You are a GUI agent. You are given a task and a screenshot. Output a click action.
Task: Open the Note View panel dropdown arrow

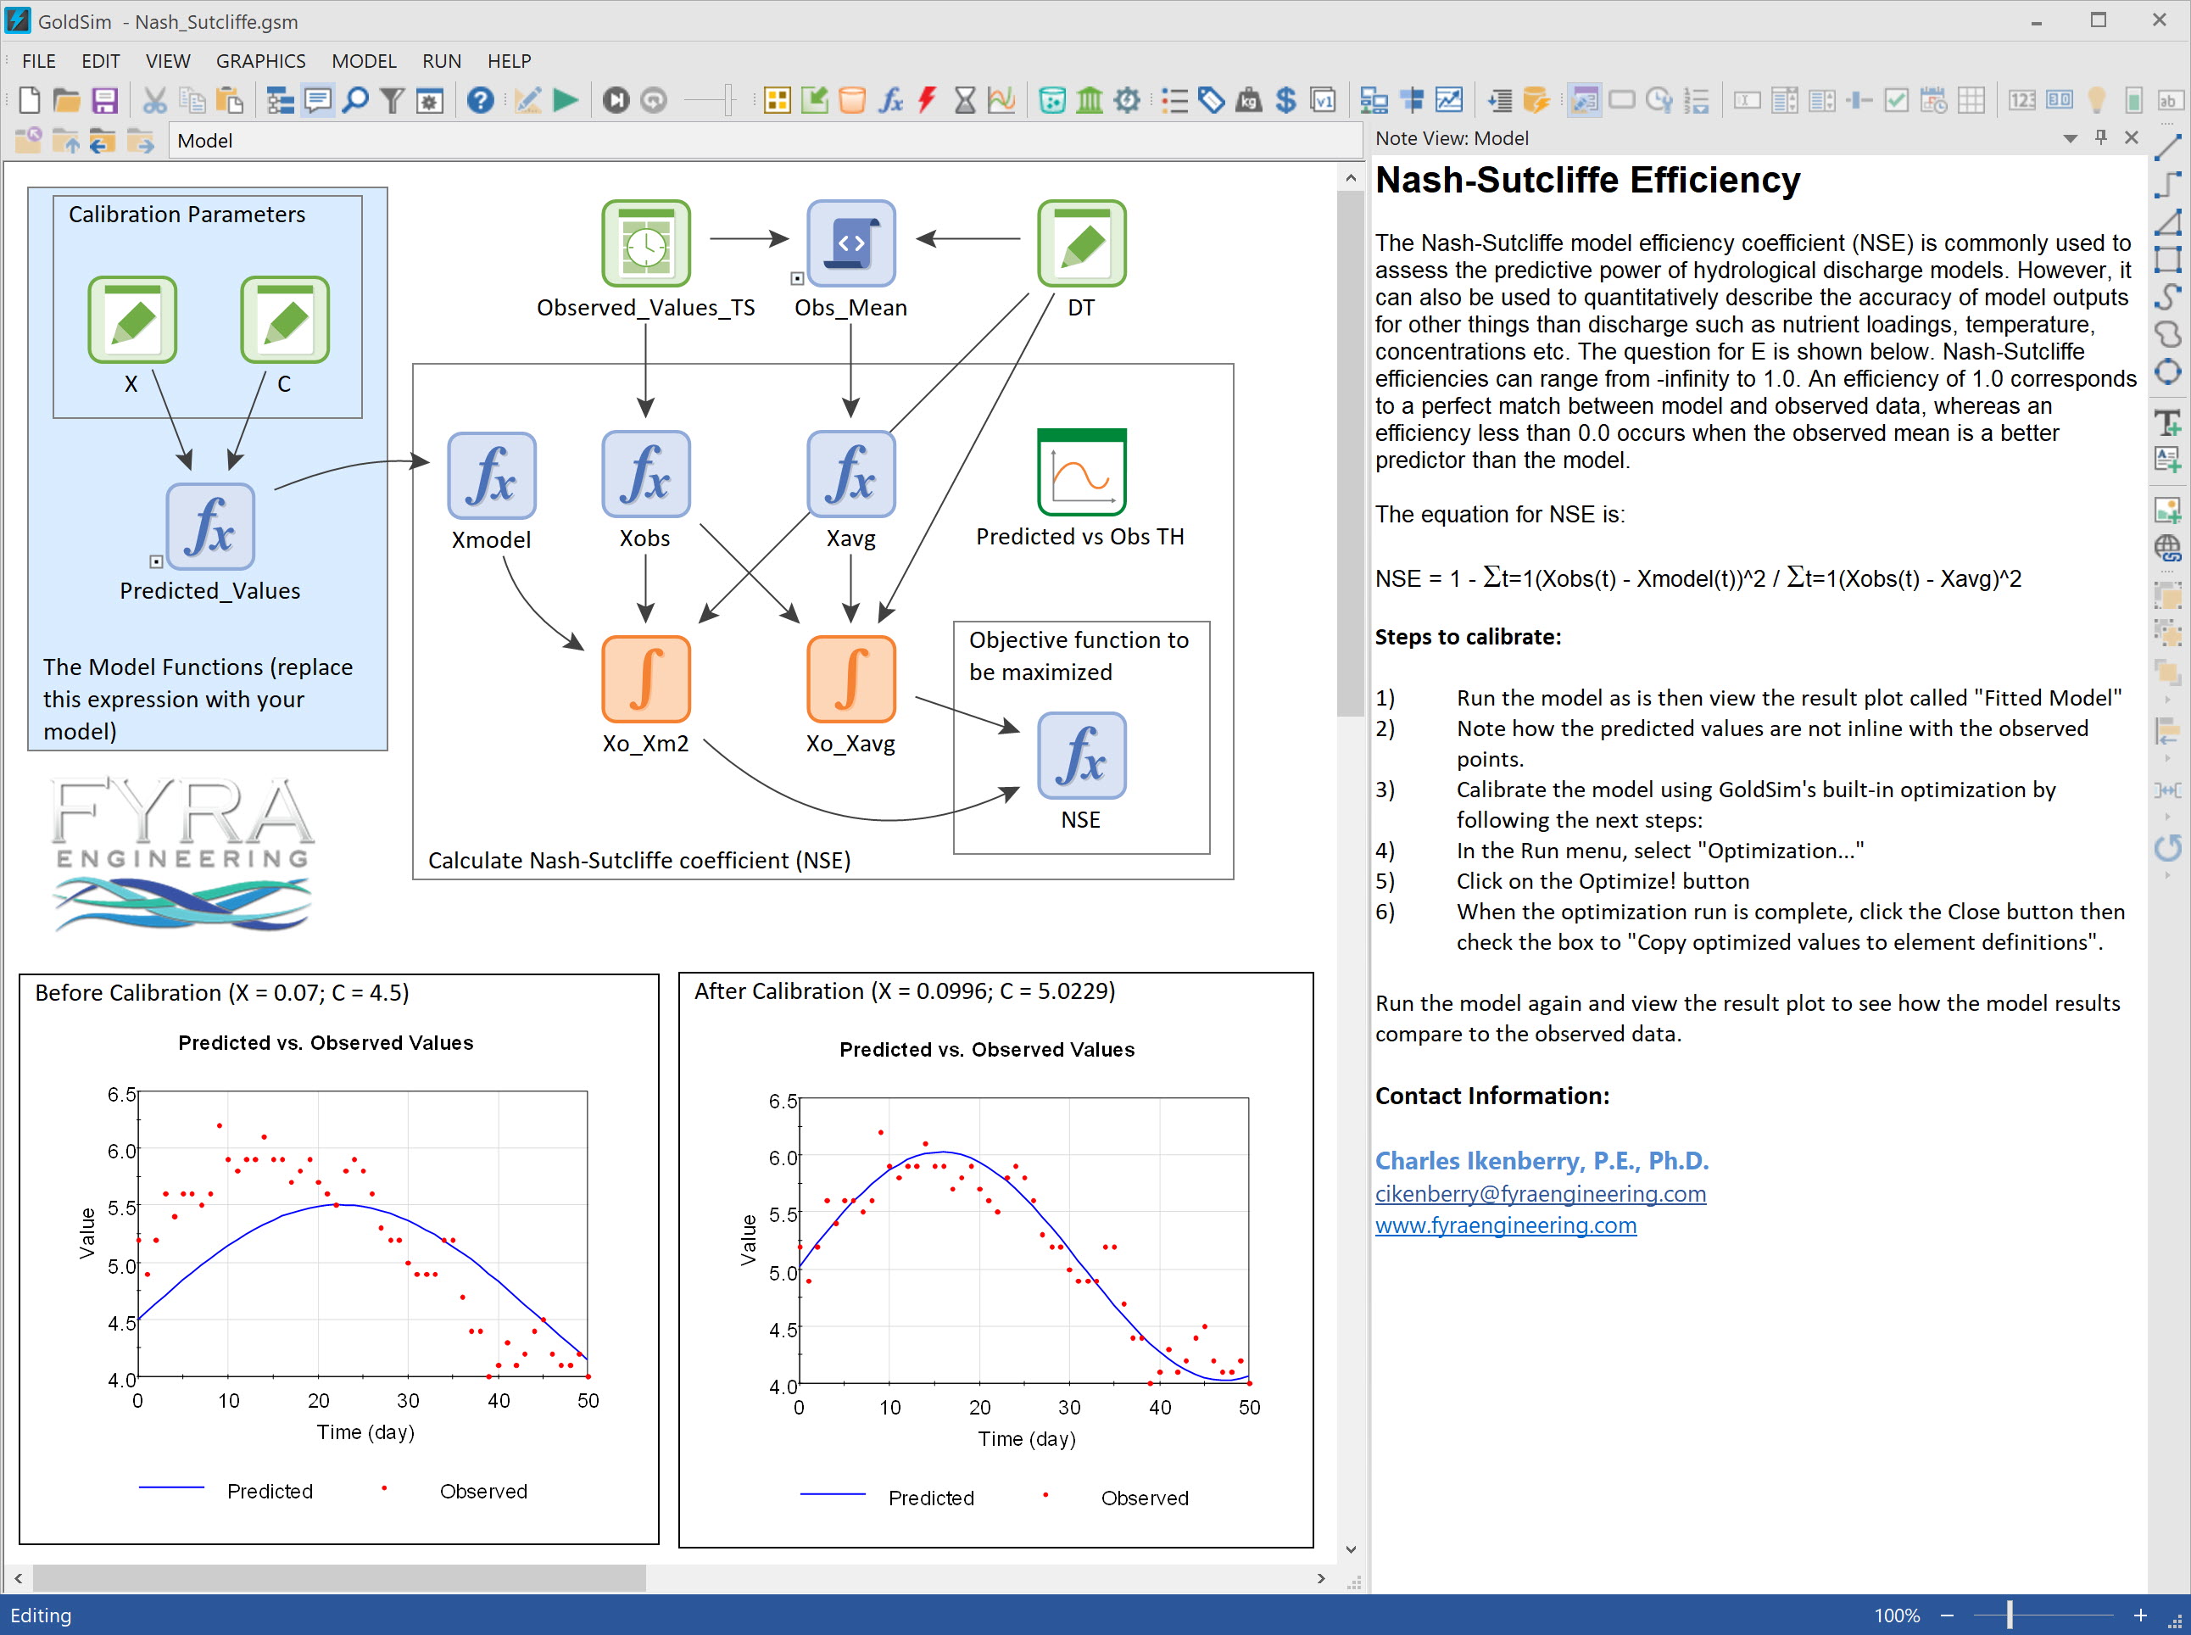coord(2069,138)
